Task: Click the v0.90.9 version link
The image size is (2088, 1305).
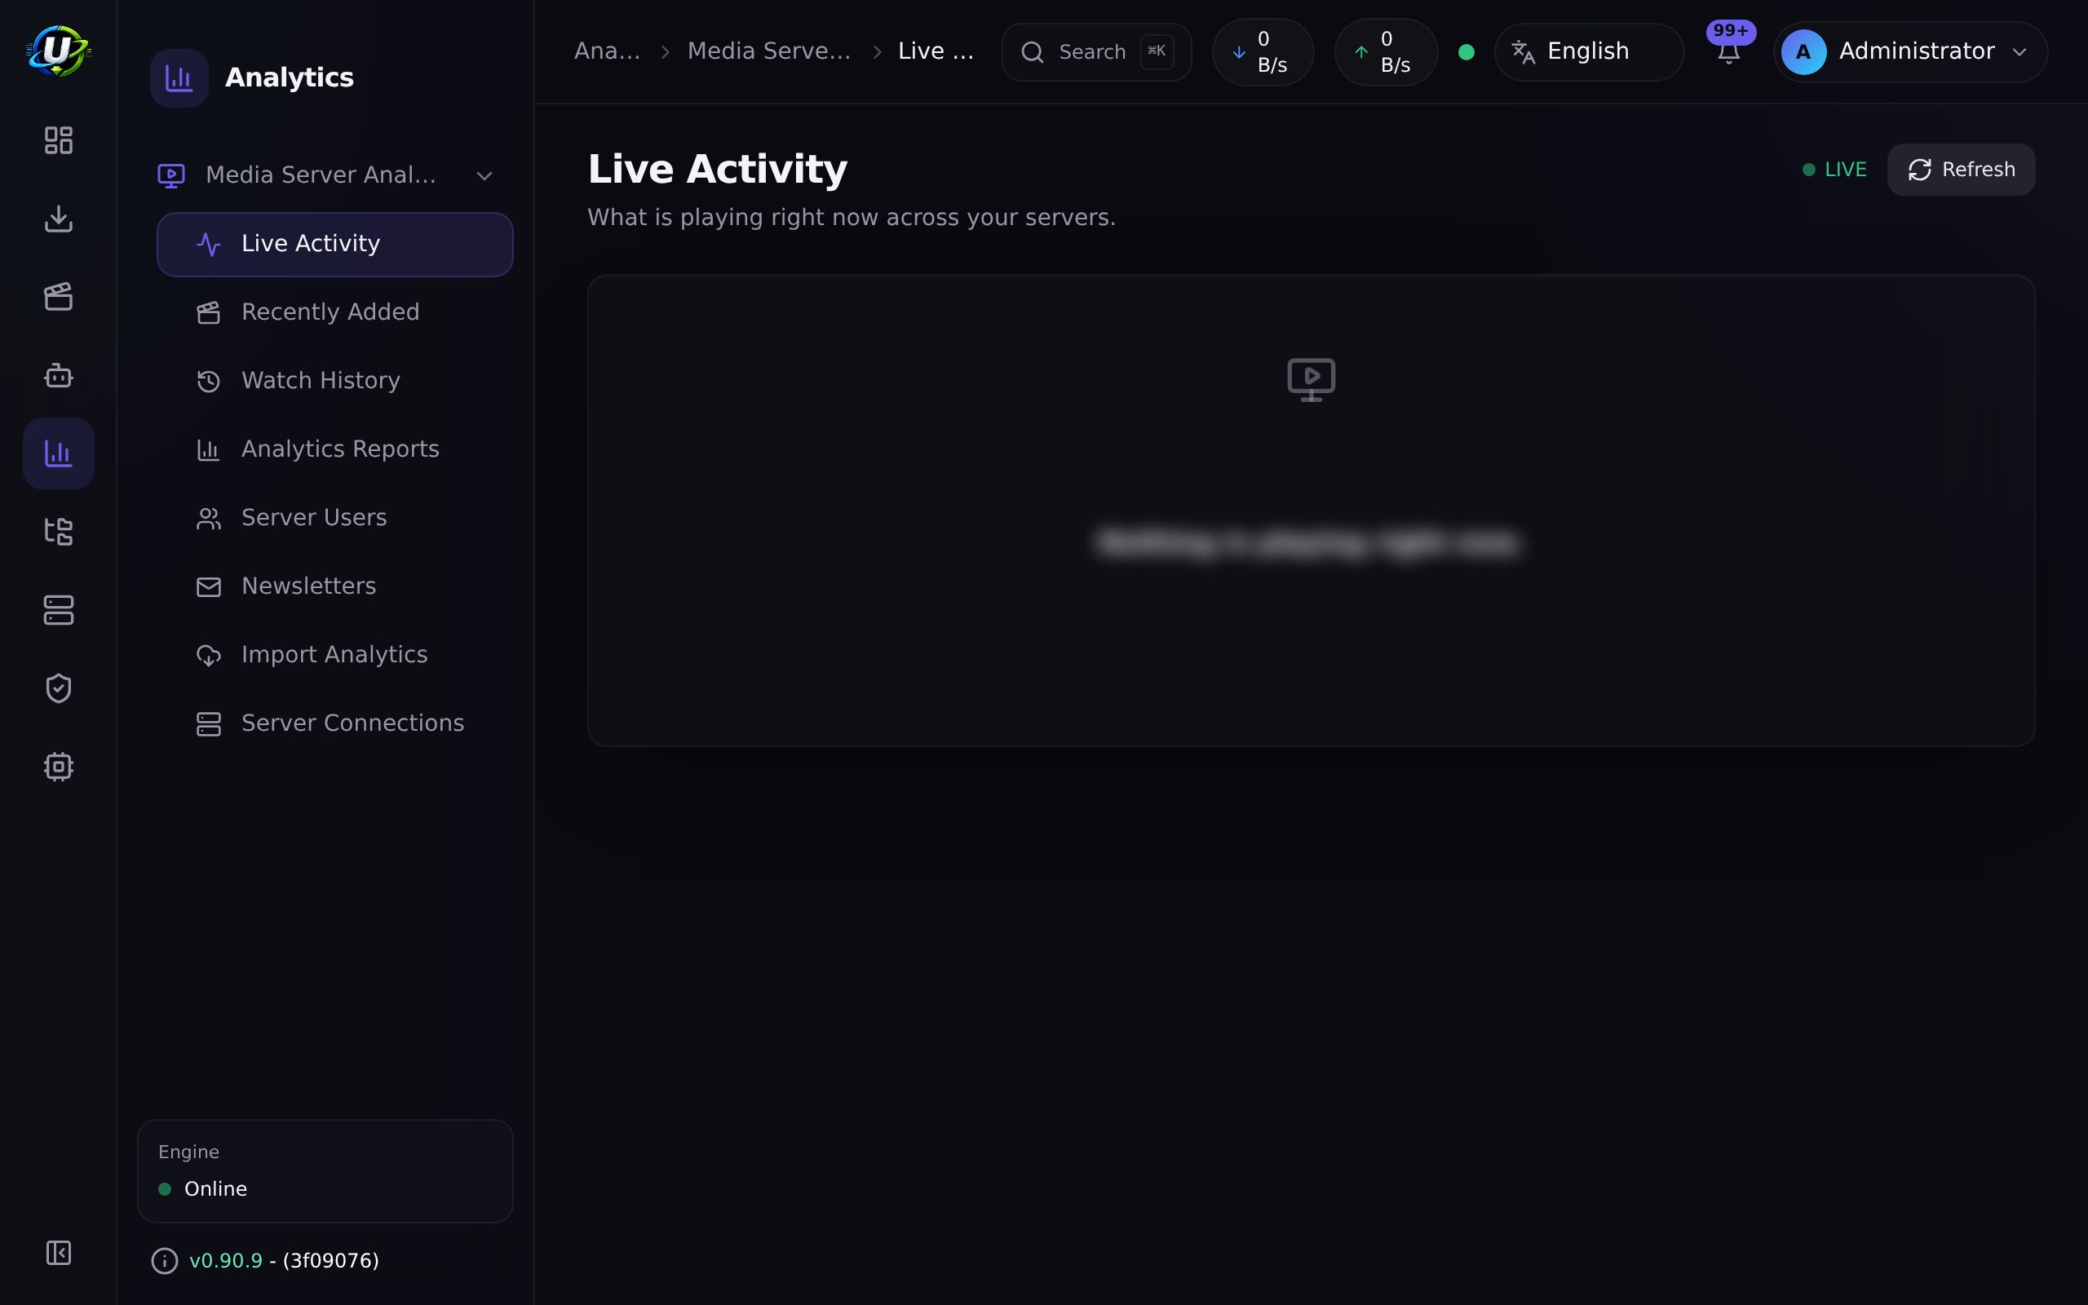Action: 225,1261
